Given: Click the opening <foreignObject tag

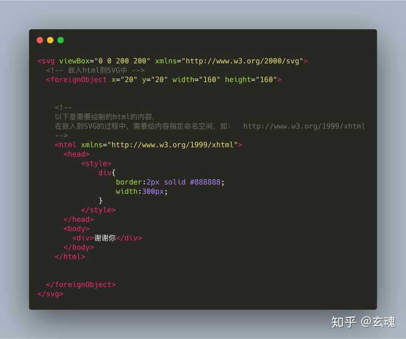Looking at the screenshot, I should [x=76, y=79].
